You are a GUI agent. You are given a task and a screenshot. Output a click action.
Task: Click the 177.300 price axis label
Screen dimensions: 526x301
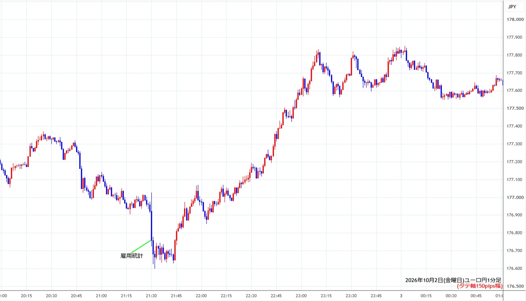tap(515, 144)
